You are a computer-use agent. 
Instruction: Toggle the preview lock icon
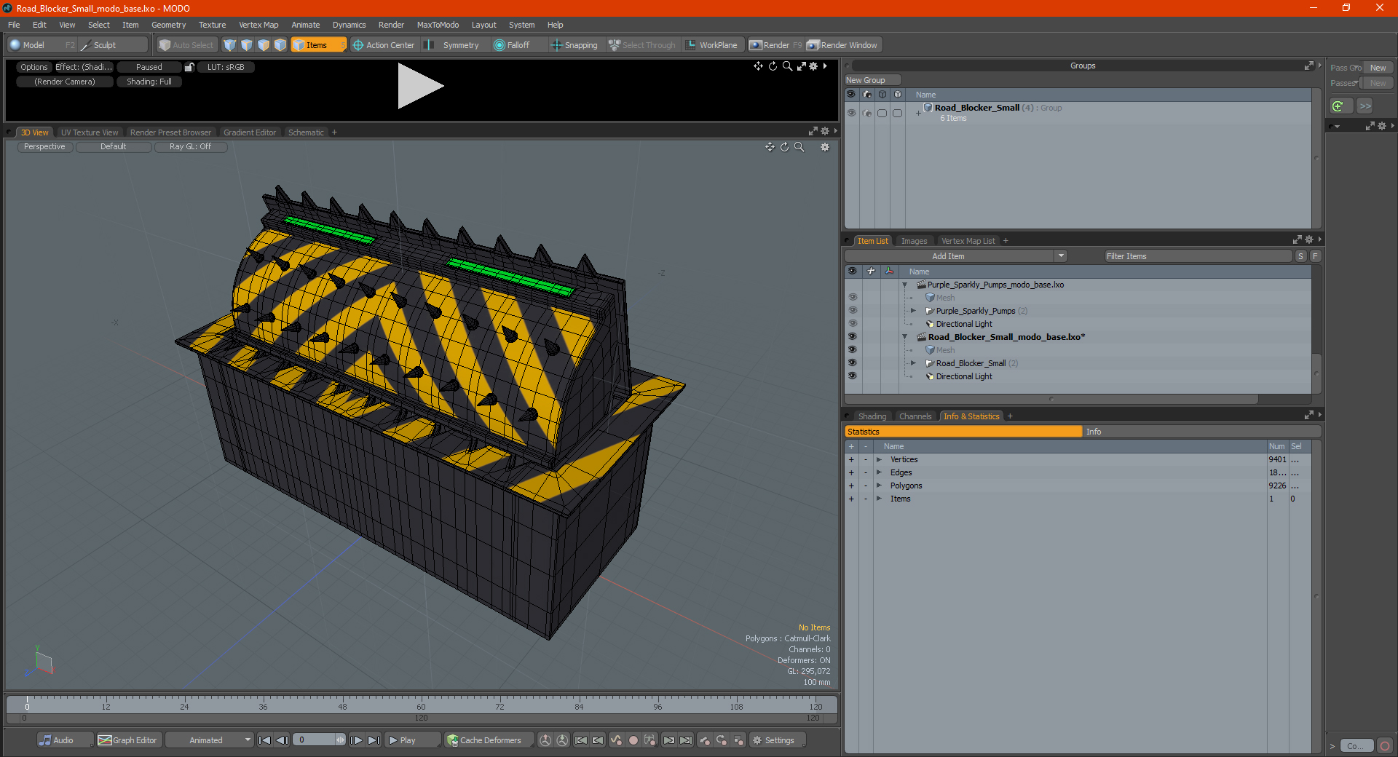click(x=189, y=67)
